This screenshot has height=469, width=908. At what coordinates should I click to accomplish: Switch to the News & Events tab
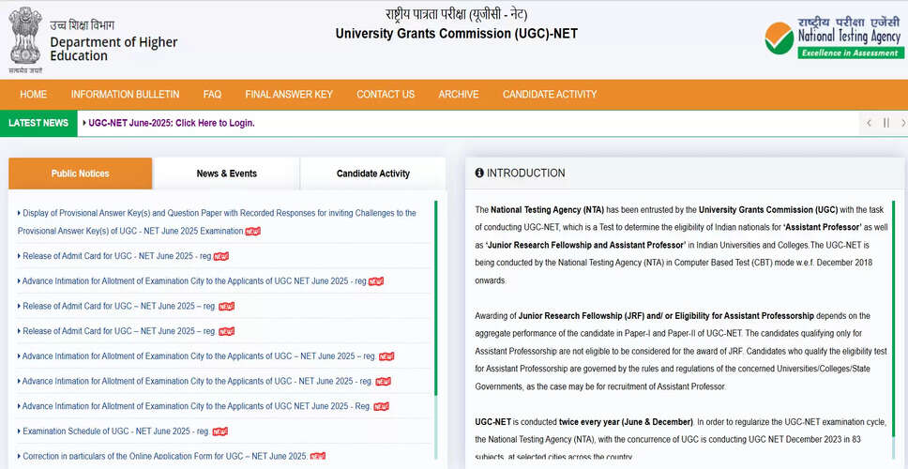pyautogui.click(x=226, y=174)
